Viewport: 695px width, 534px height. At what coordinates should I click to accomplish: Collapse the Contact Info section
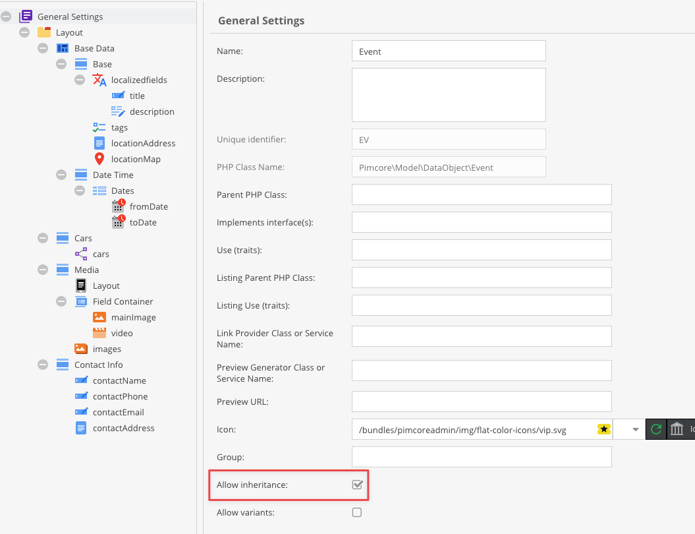(43, 365)
